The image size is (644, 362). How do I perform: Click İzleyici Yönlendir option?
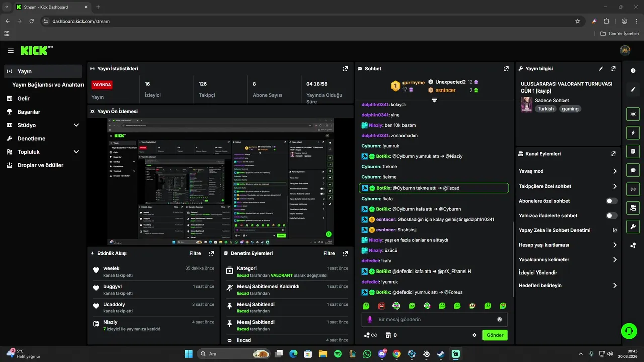tap(538, 273)
